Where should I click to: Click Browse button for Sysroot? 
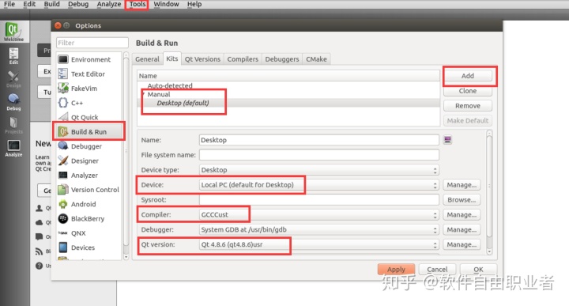[x=462, y=199]
